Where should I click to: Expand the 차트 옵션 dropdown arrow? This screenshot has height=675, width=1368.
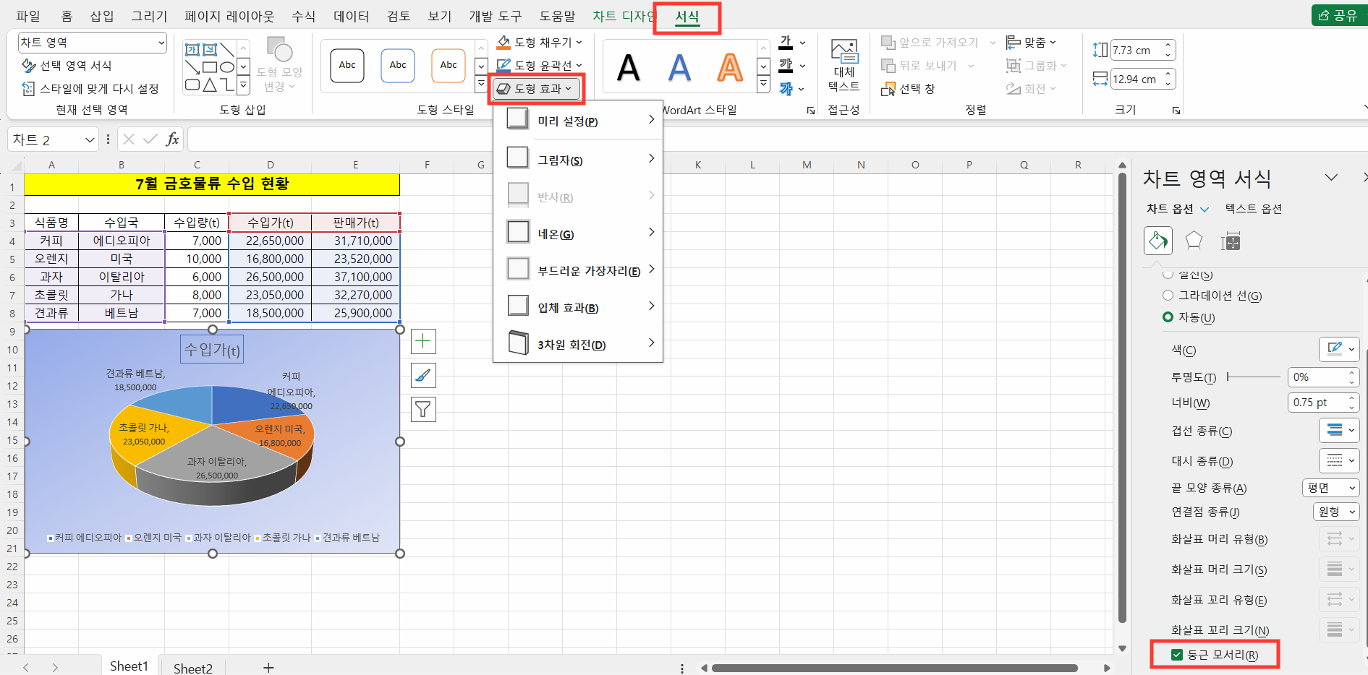pos(1205,210)
